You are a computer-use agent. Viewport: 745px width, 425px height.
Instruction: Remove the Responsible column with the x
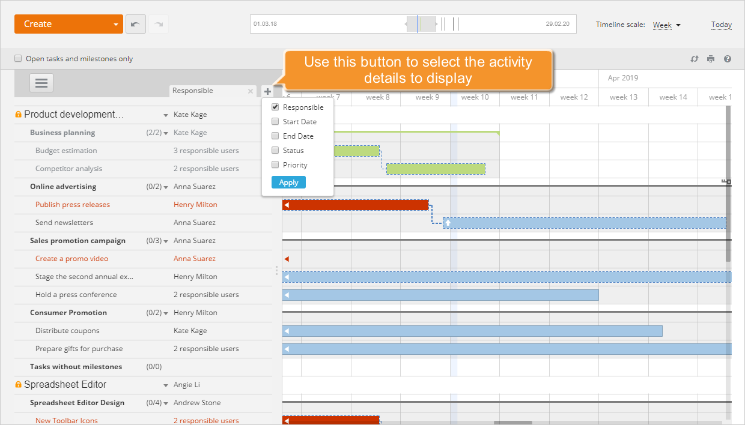point(251,91)
